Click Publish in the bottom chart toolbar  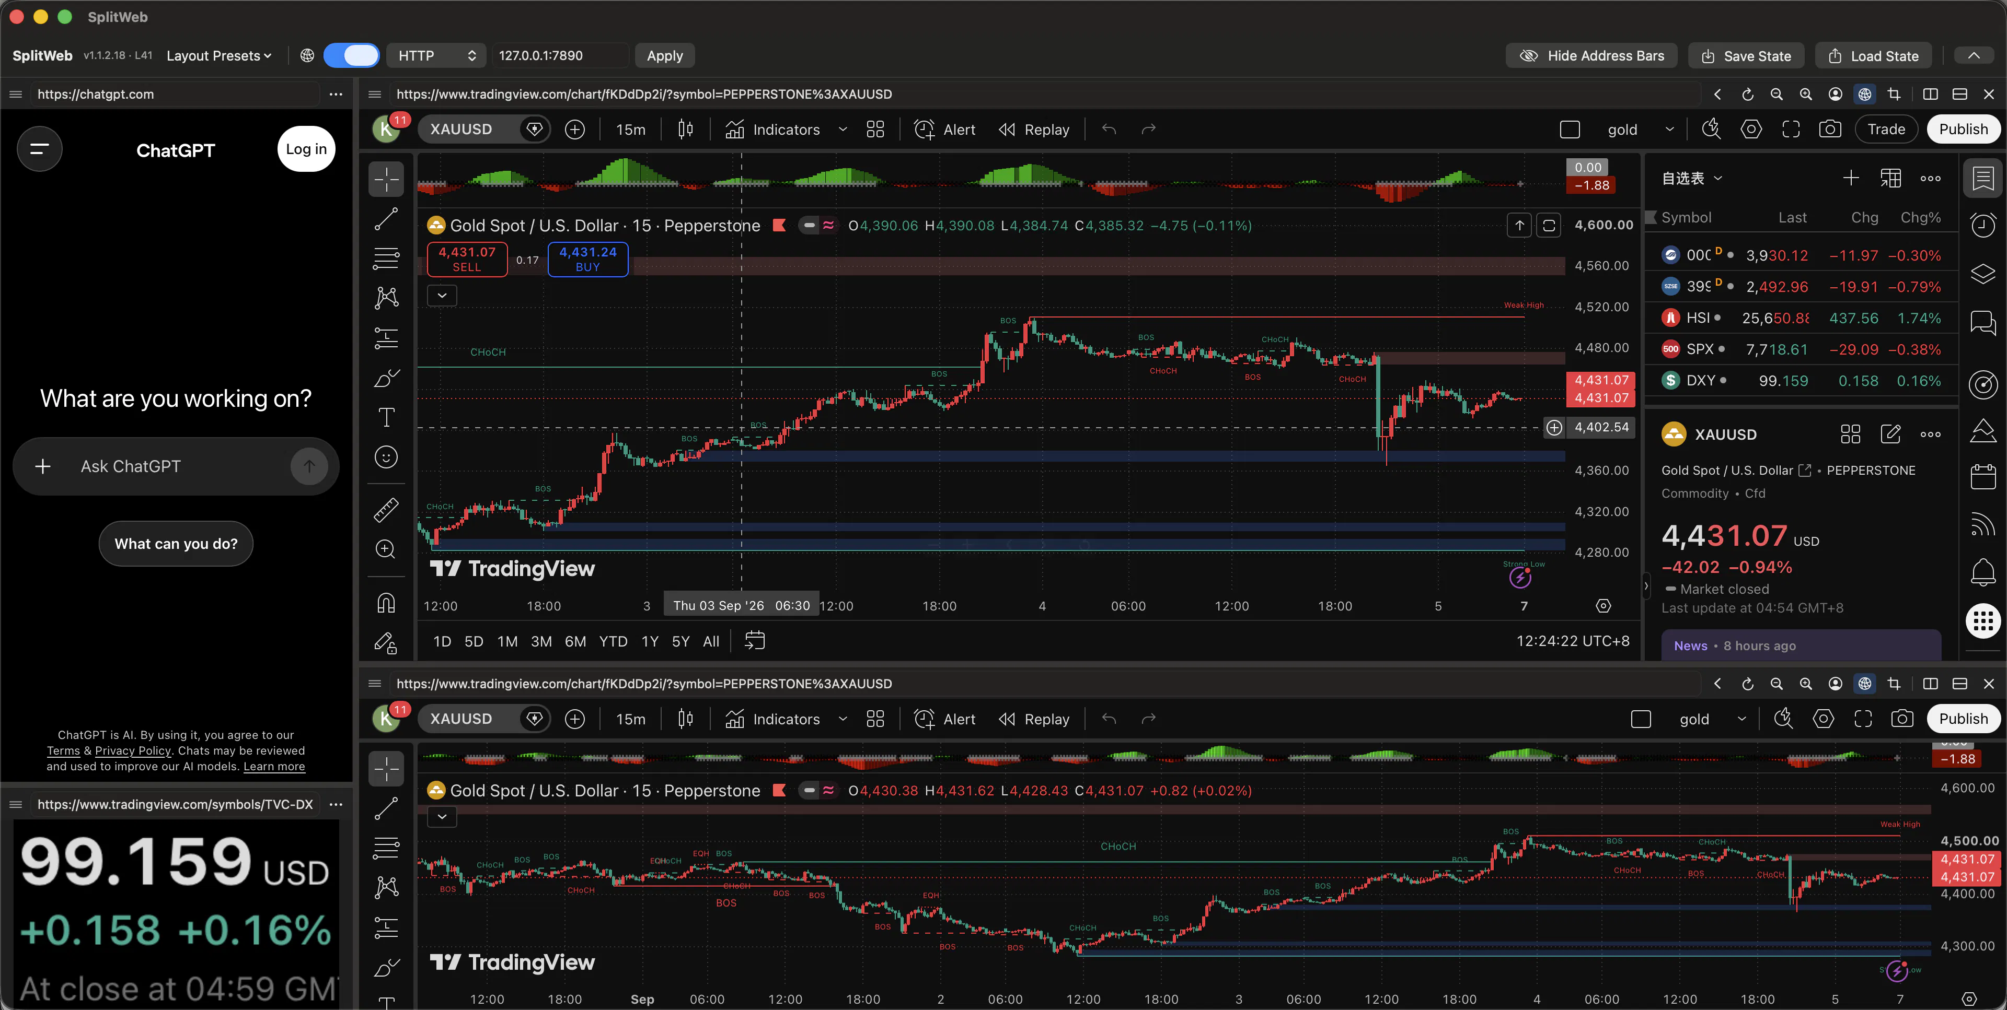(x=1964, y=719)
